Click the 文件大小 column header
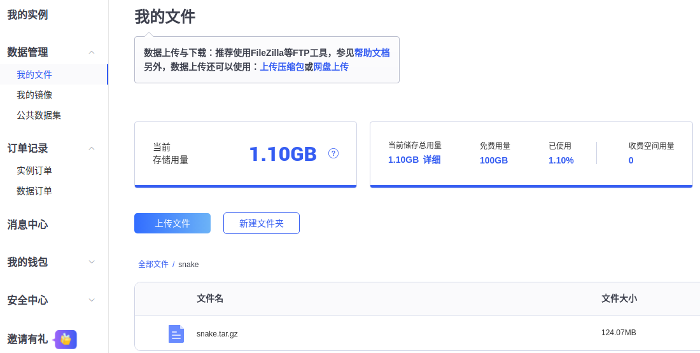The image size is (700, 353). (619, 298)
